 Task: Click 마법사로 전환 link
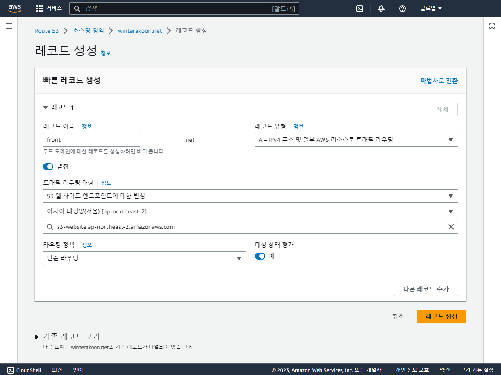click(439, 81)
